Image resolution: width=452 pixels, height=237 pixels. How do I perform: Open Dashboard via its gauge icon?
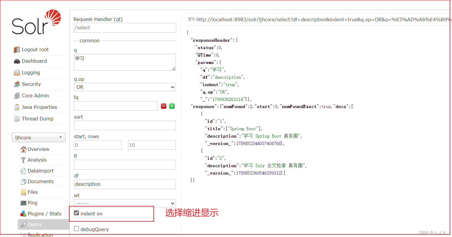[x=17, y=61]
